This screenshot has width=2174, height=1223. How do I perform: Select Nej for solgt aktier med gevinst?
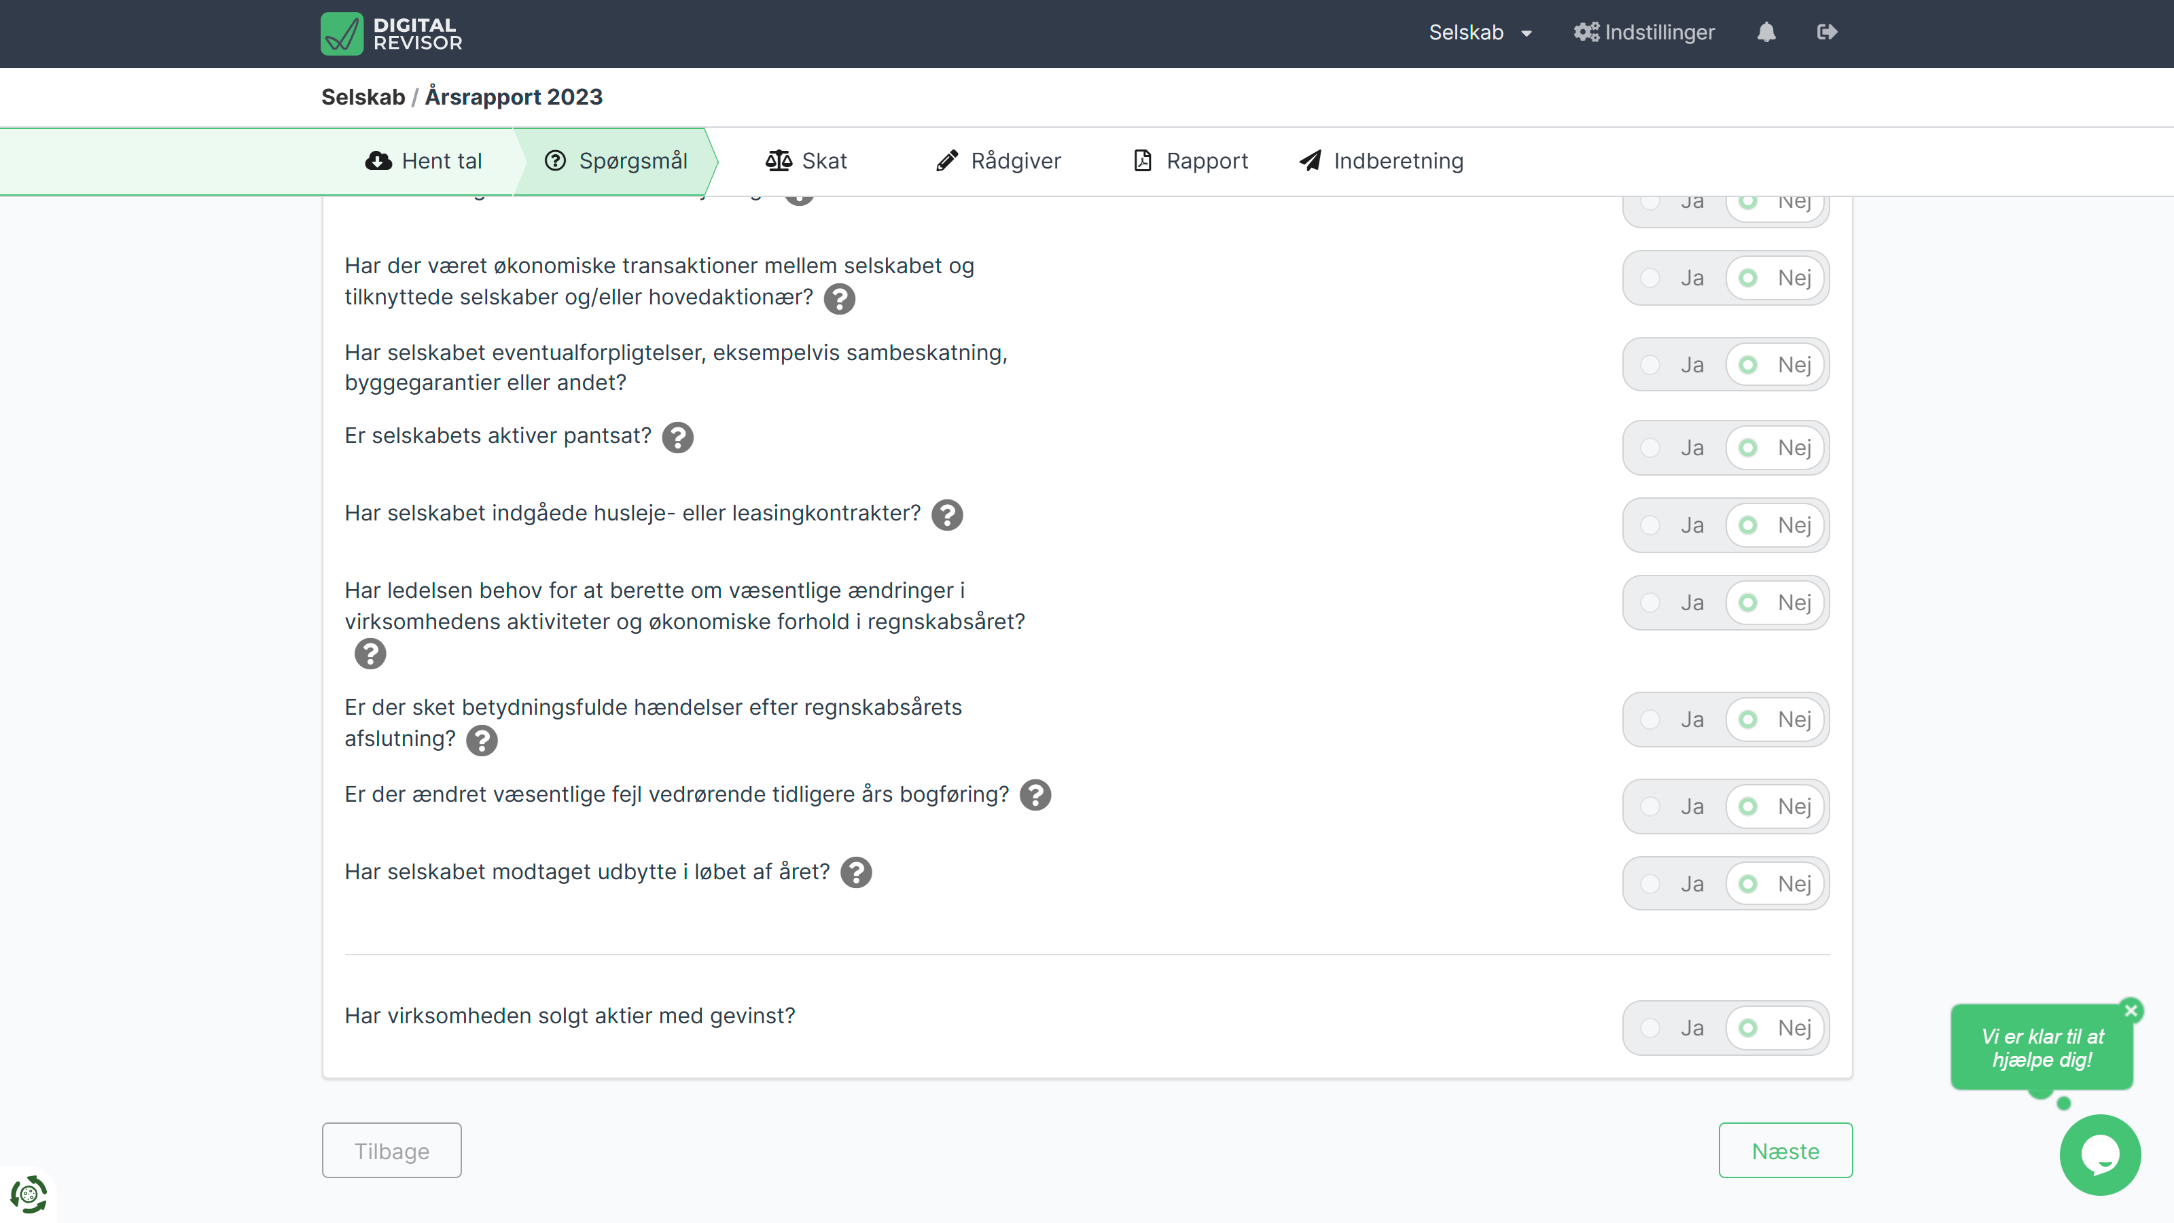tap(1776, 1028)
